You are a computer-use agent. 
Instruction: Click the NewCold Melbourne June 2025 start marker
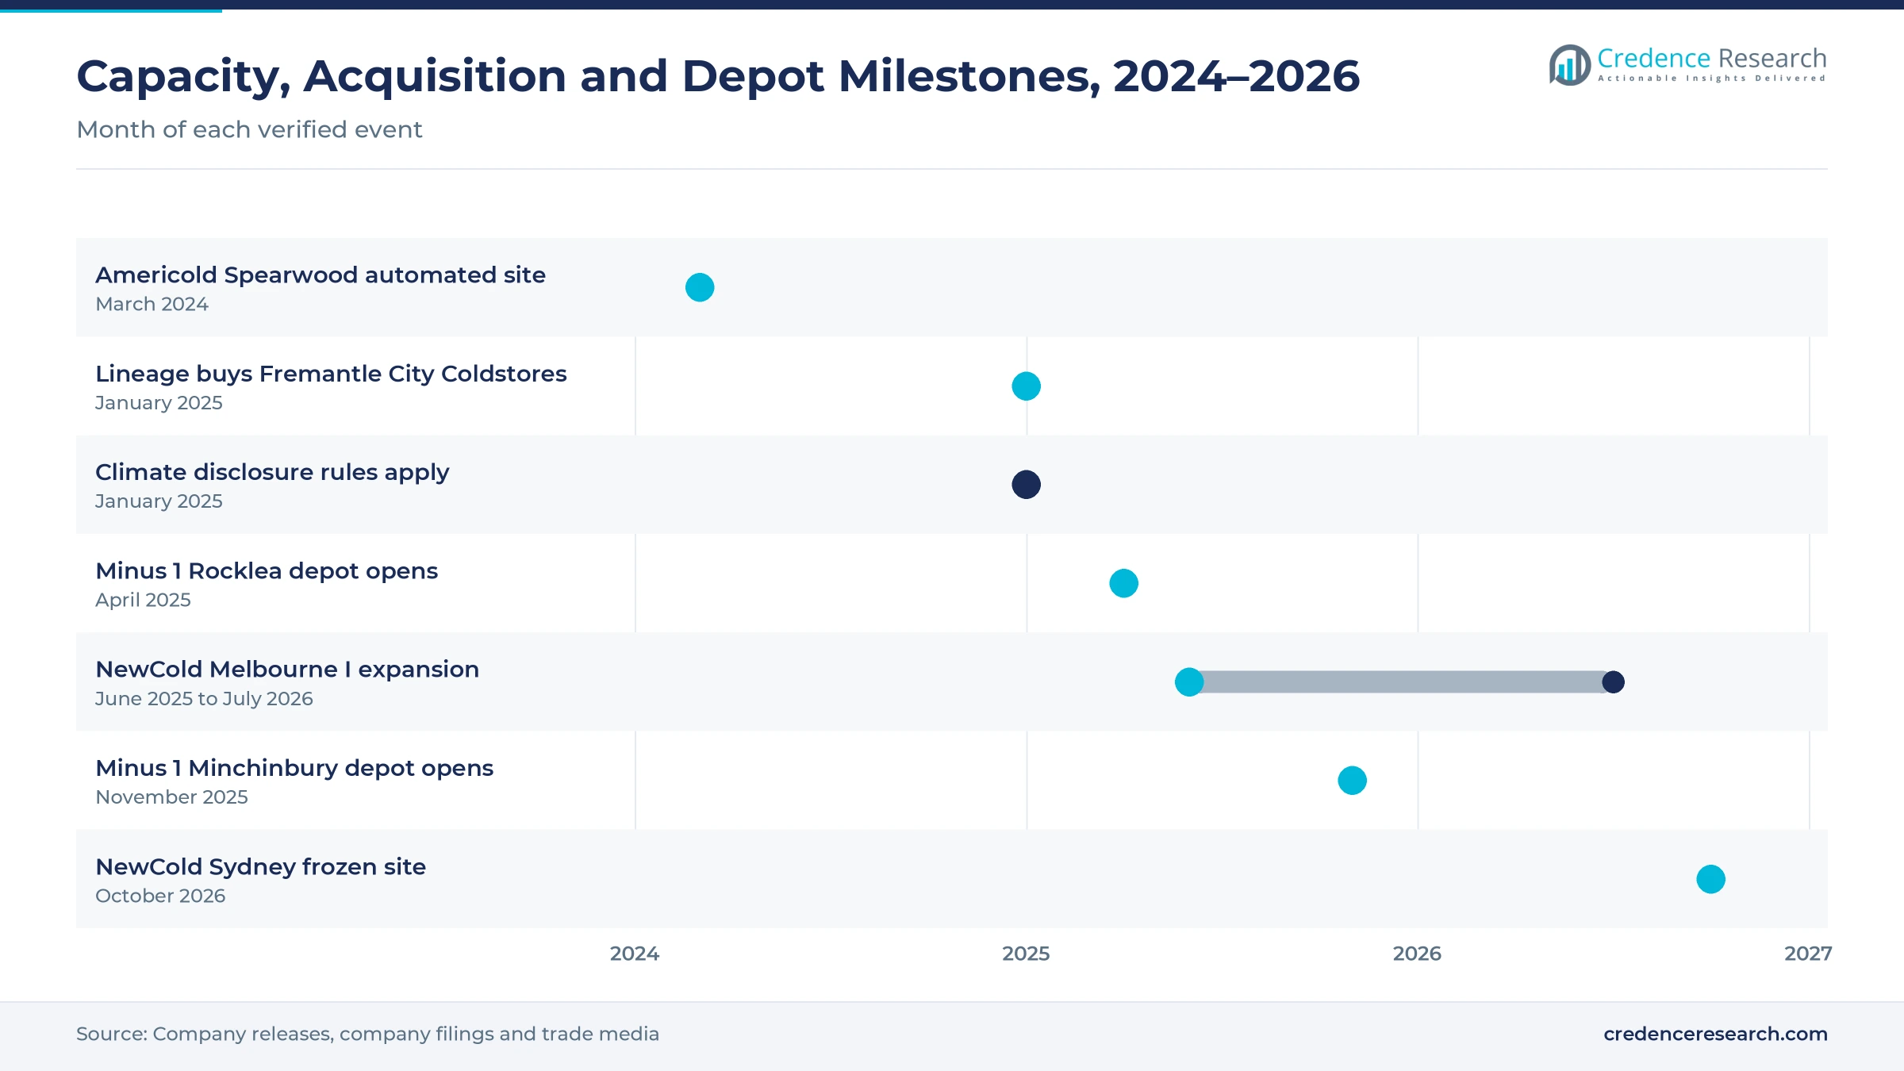coord(1189,682)
